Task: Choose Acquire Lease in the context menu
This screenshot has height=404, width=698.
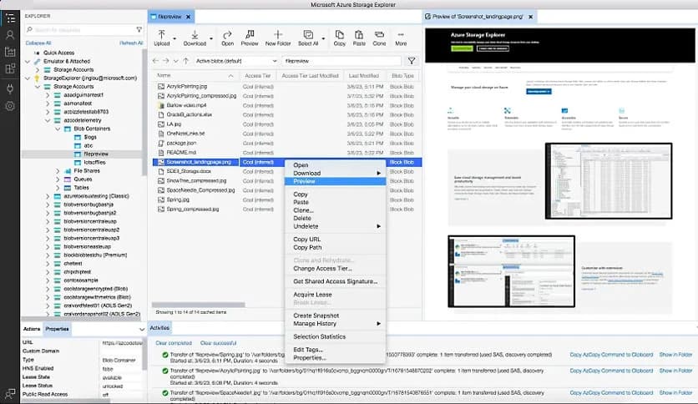Action: (x=335, y=295)
